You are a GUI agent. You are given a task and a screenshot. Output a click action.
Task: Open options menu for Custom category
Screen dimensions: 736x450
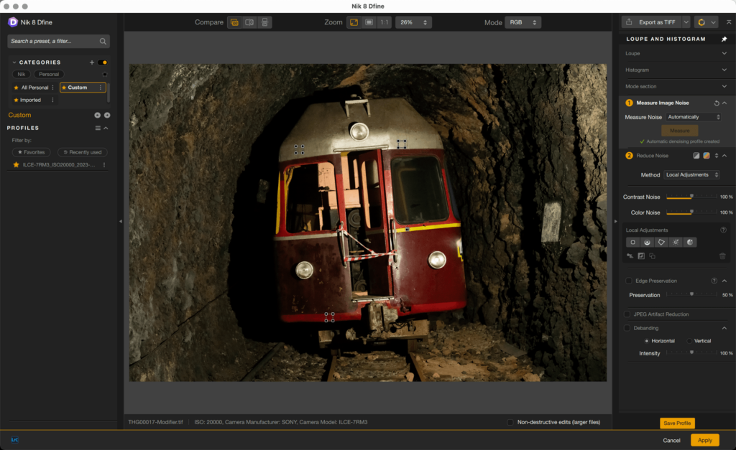(100, 88)
